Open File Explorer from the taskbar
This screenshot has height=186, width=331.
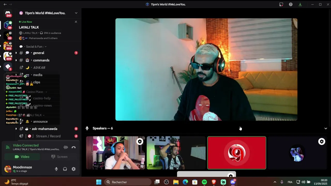(176, 182)
